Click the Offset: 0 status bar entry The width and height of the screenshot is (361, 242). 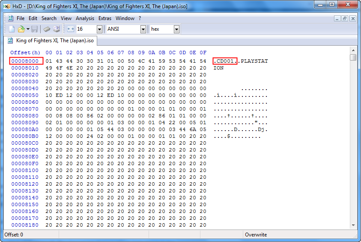(x=14, y=235)
